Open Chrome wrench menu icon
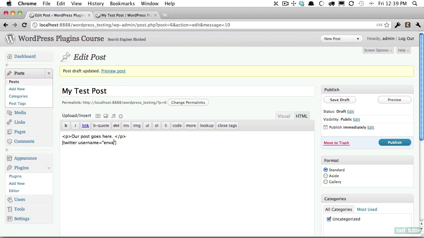 [418, 25]
